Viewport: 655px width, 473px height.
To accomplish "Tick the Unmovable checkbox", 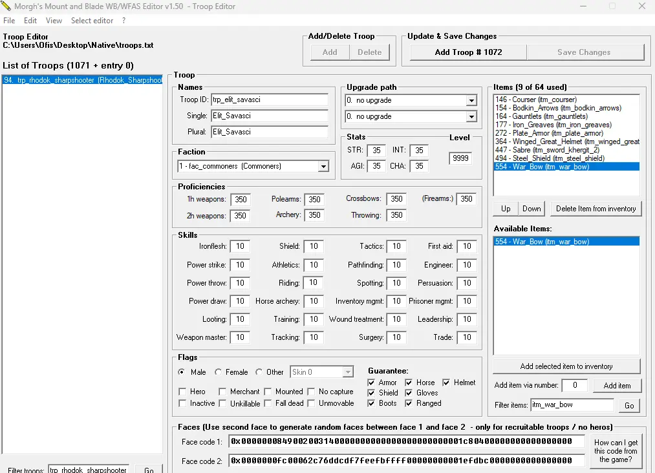I will [x=311, y=403].
